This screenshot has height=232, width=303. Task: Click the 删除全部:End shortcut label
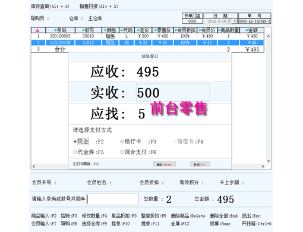[x=223, y=216]
